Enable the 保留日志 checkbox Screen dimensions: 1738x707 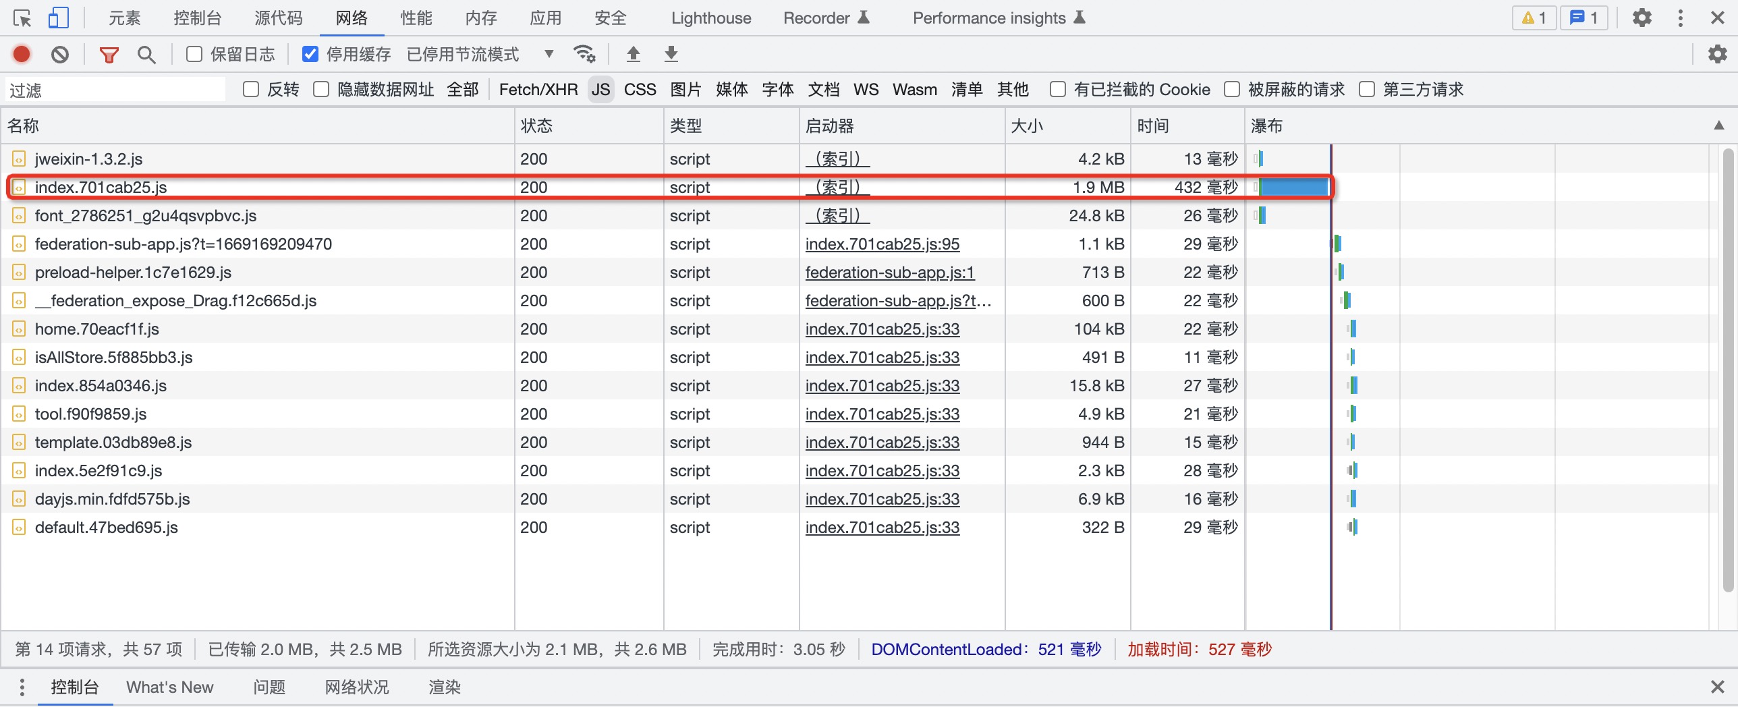(x=194, y=54)
